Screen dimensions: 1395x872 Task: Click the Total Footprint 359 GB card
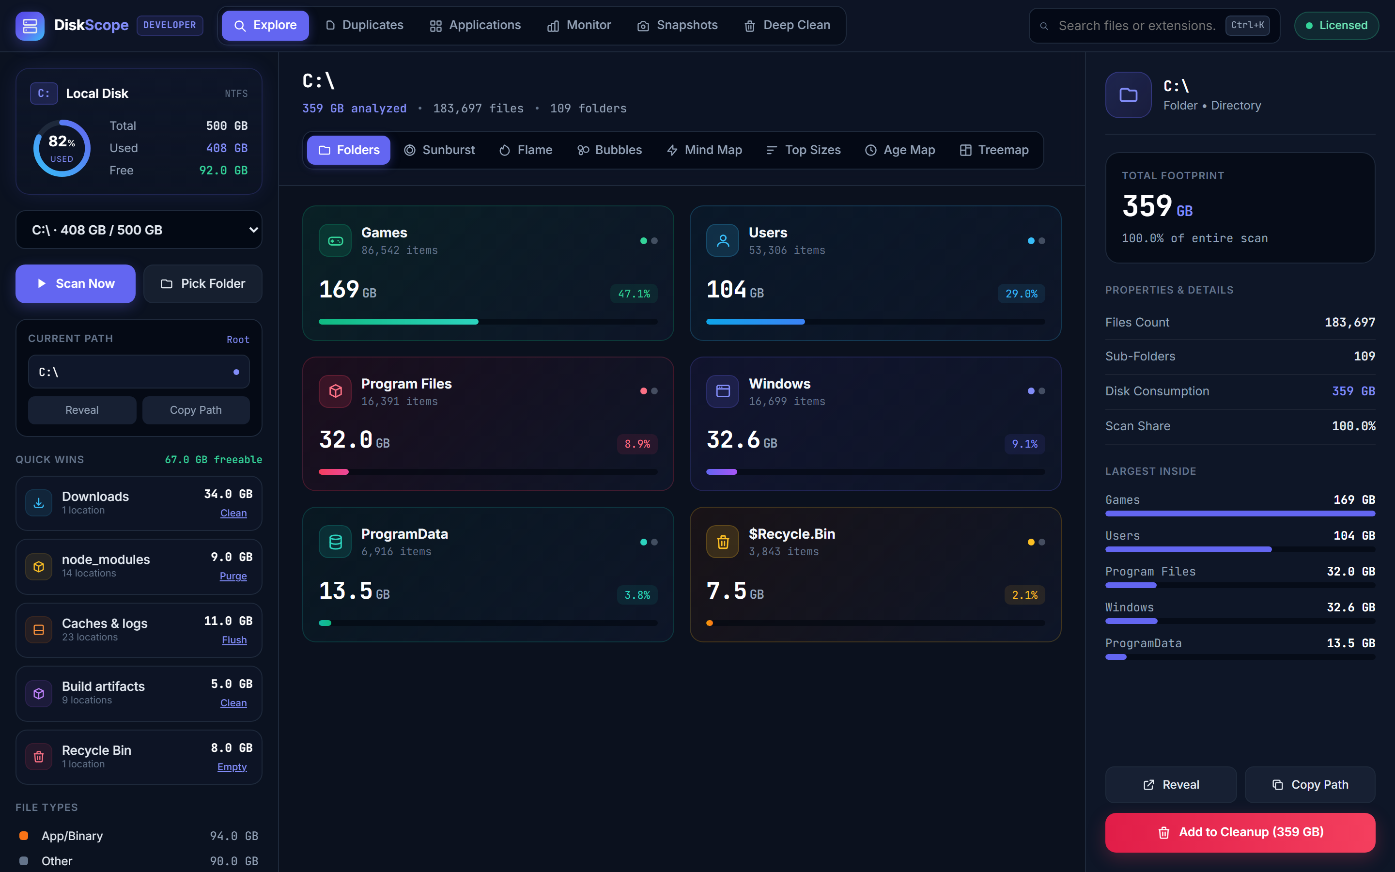[1240, 208]
